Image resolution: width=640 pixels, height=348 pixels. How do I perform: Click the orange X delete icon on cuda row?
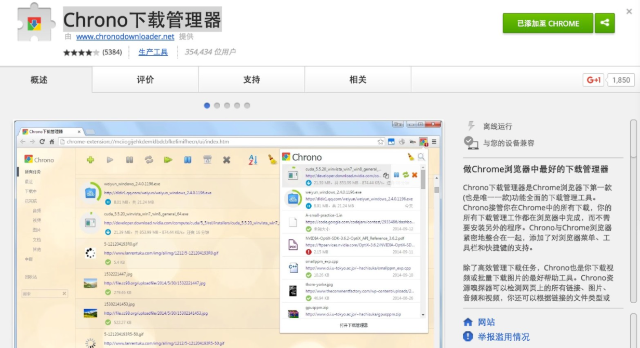point(415,175)
